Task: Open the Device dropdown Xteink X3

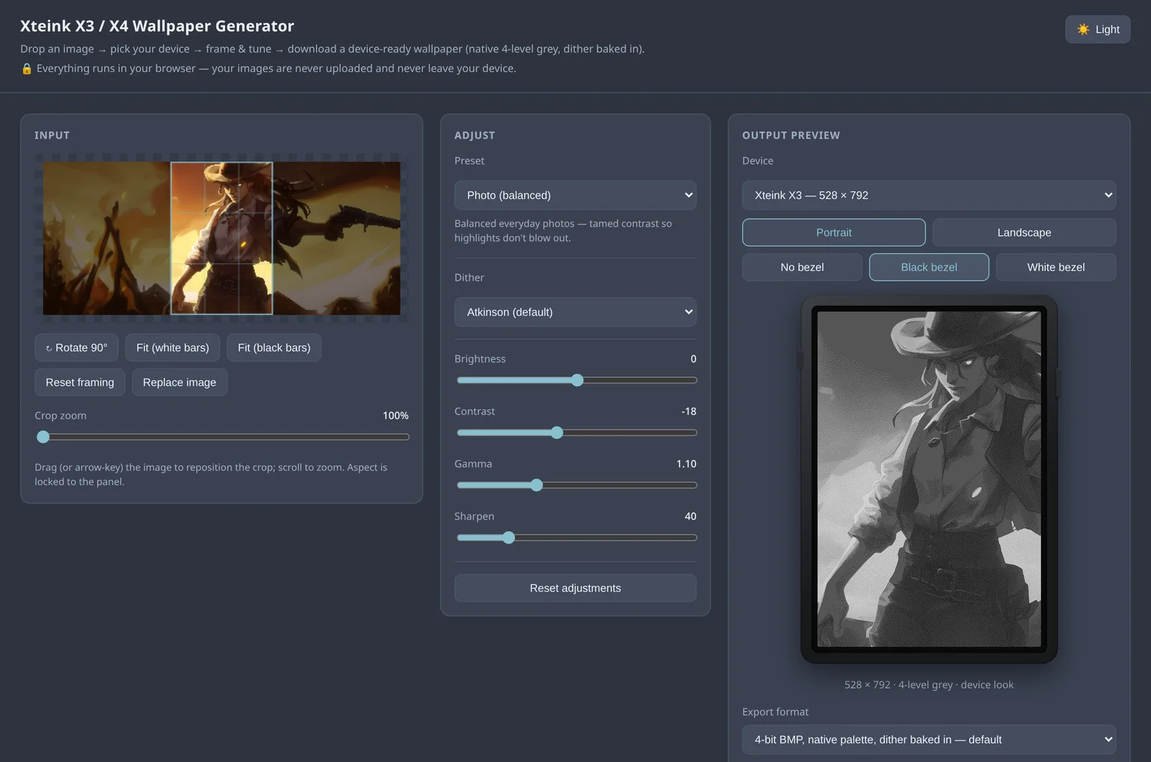Action: 929,195
